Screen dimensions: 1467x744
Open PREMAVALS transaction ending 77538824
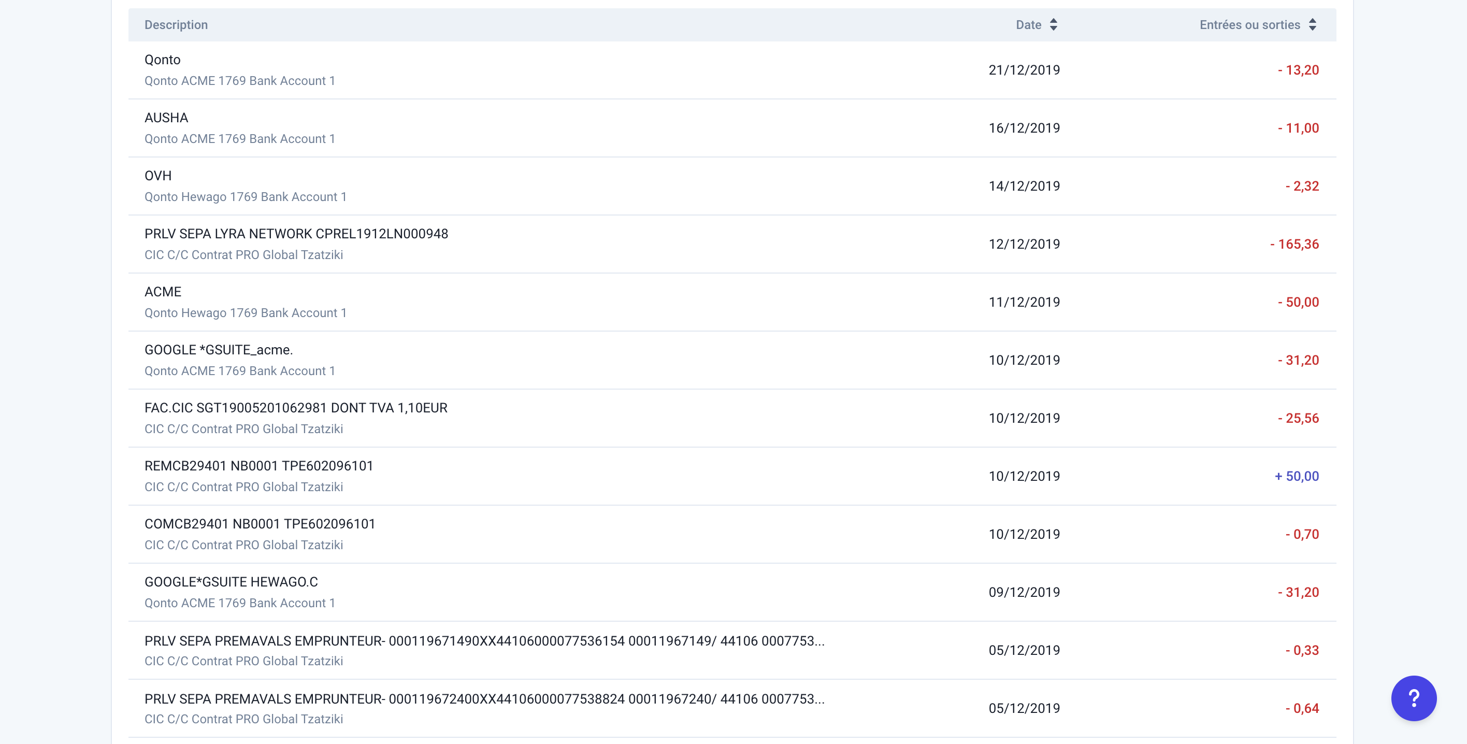point(732,709)
